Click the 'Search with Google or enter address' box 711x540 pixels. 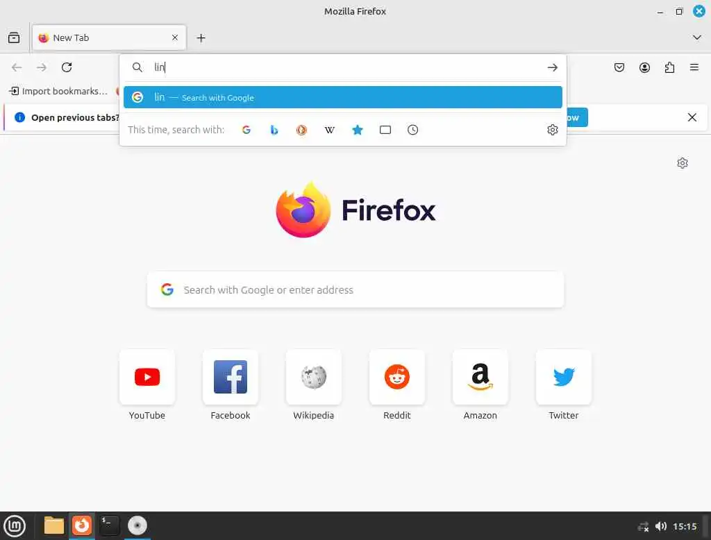coord(355,289)
